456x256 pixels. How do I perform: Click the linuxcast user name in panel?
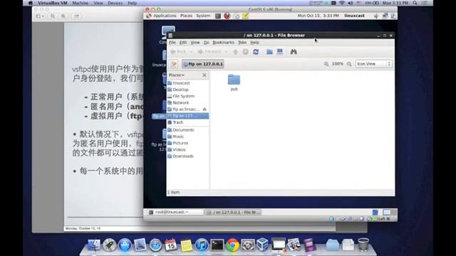click(x=354, y=16)
